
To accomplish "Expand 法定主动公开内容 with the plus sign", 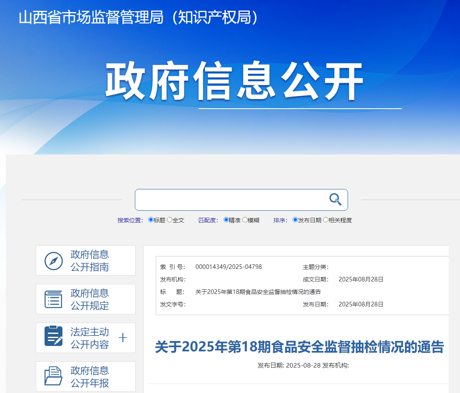I will click(x=122, y=338).
